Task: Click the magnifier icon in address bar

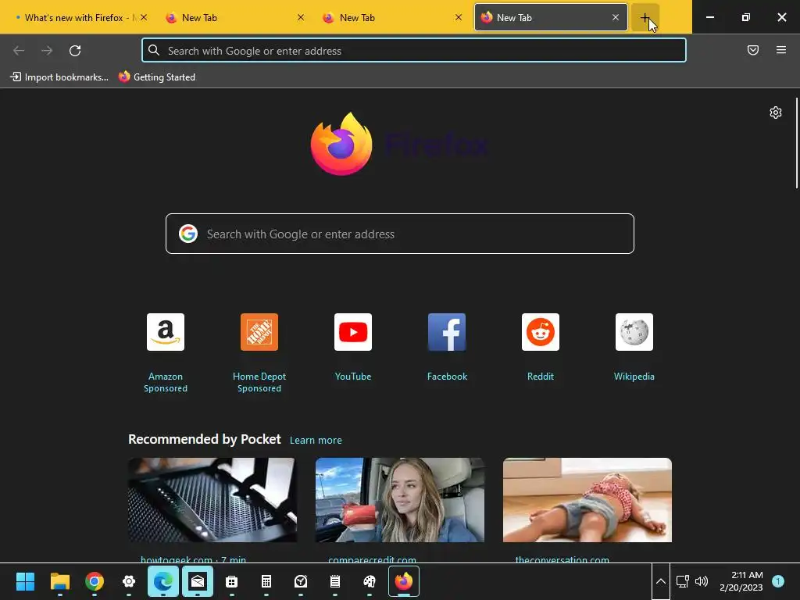Action: [x=154, y=50]
